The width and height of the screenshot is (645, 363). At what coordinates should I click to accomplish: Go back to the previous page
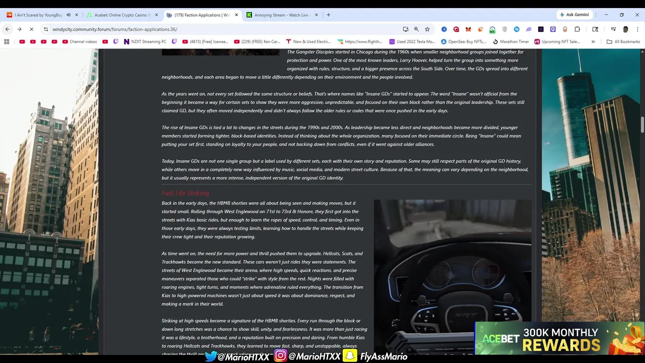click(x=7, y=29)
